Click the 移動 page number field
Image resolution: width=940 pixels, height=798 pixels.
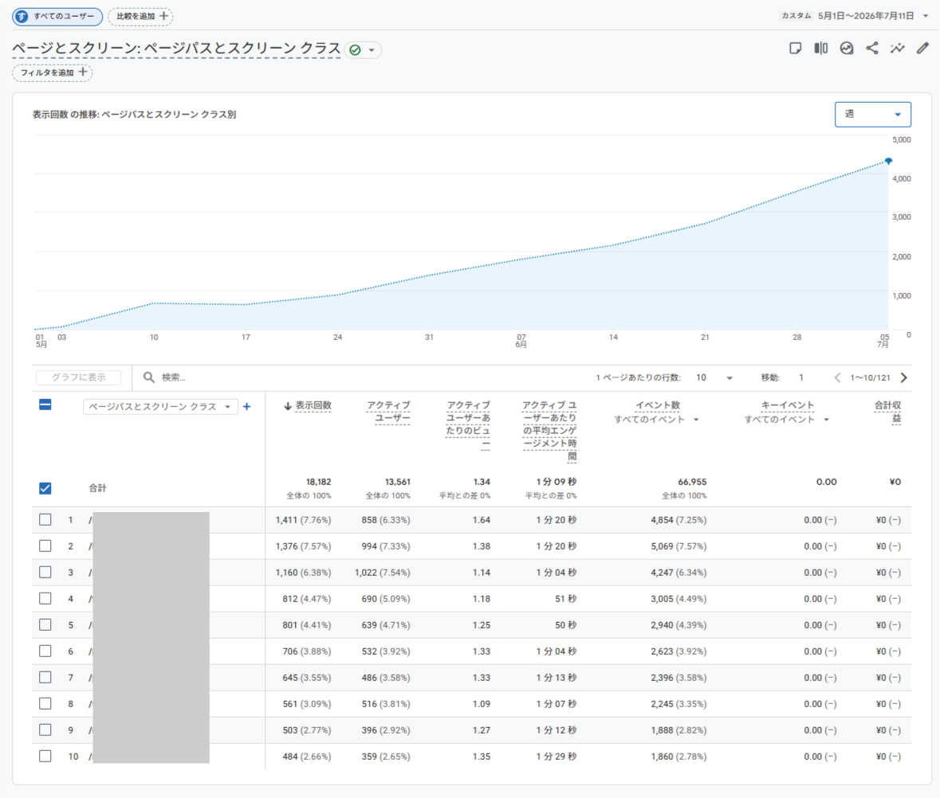(801, 377)
